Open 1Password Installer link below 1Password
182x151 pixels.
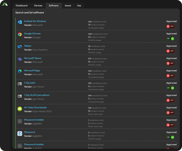click(x=34, y=144)
